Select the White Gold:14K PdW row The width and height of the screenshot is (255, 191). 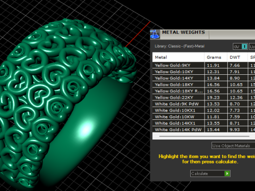coord(203,129)
